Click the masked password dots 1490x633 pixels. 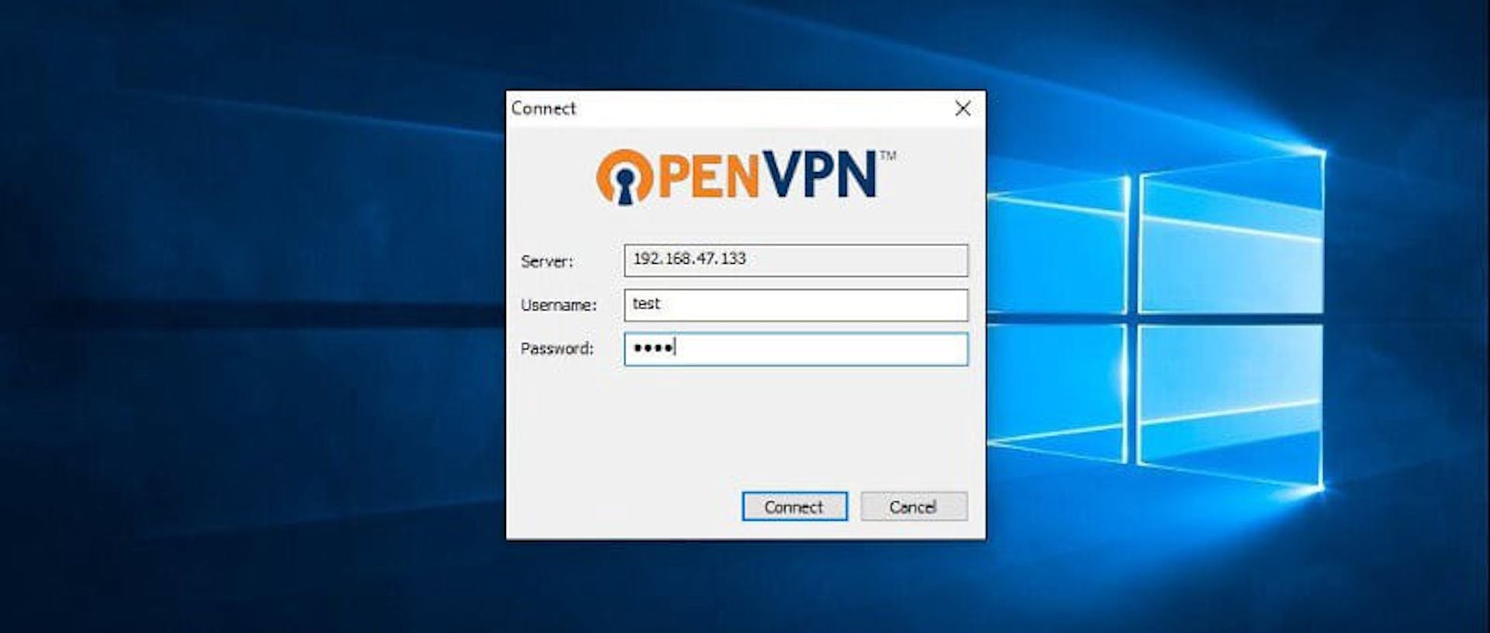coord(653,348)
